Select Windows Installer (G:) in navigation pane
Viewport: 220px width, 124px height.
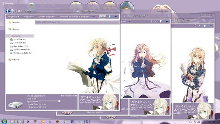[23, 53]
